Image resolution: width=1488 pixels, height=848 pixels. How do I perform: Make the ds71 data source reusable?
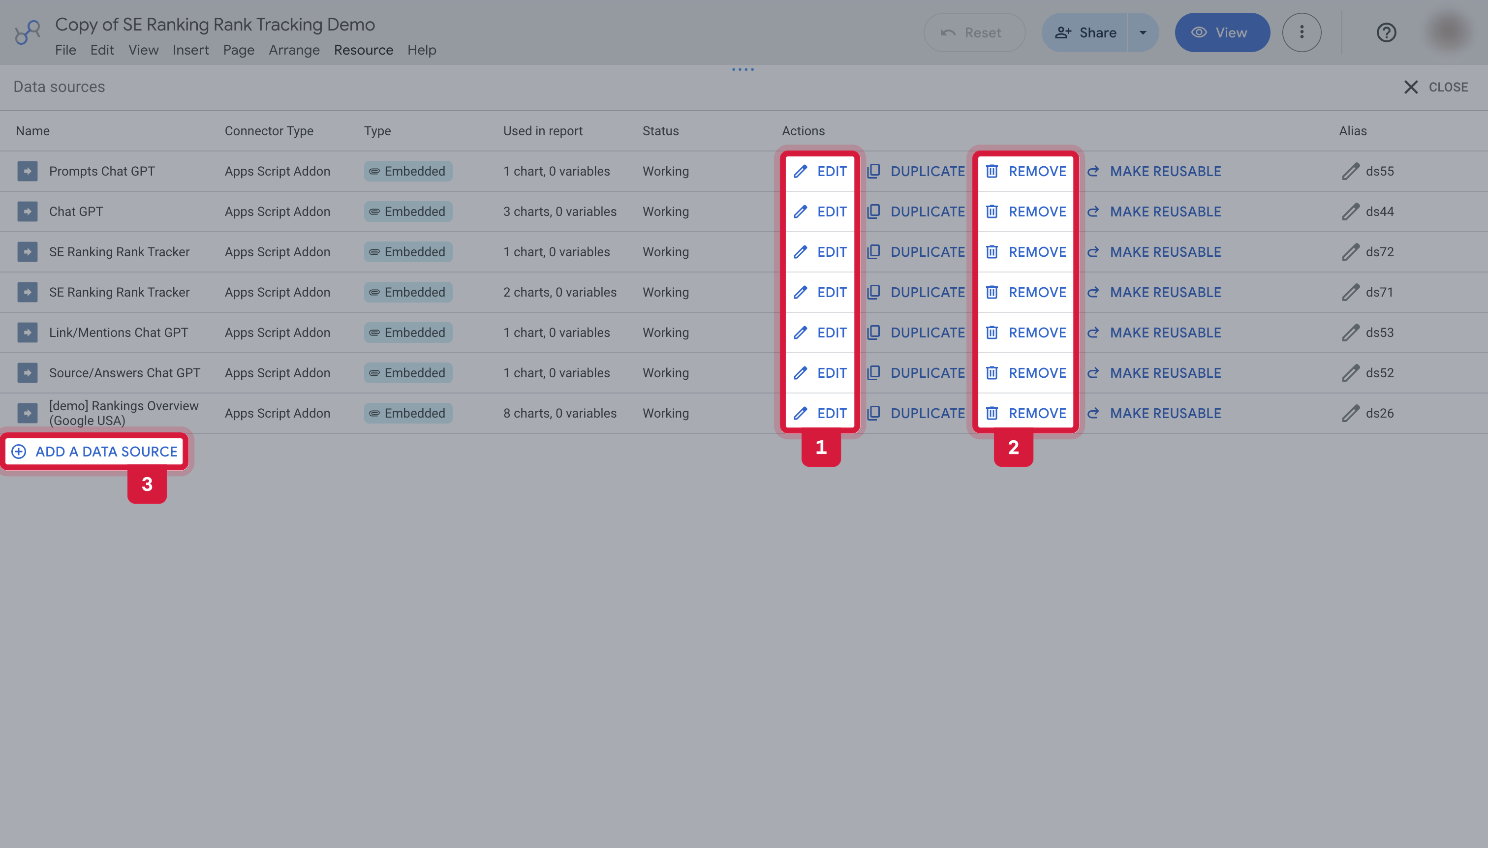tap(1153, 292)
